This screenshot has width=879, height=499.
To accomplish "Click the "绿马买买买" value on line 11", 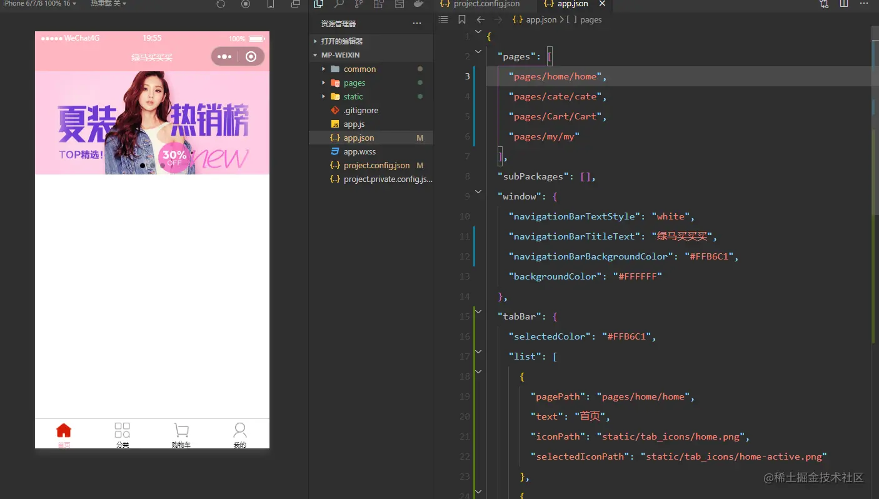I will 682,236.
